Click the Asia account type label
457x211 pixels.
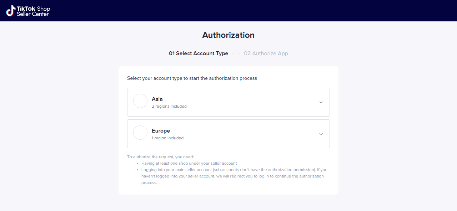[x=157, y=99]
